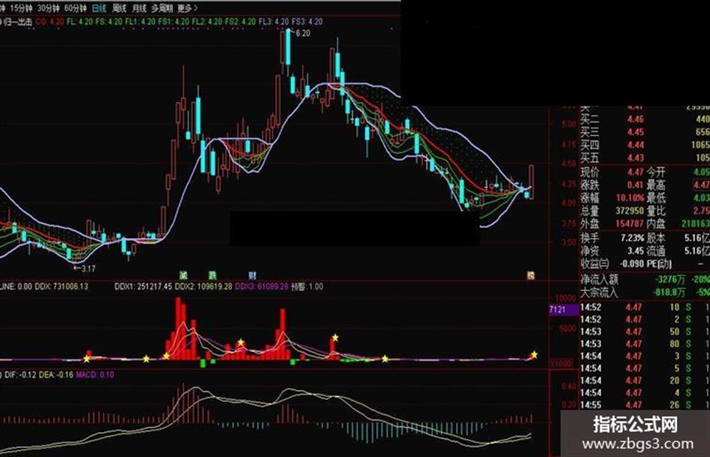The height and width of the screenshot is (457, 710).
Task: Select the 周线 weekly chart tab
Action: pyautogui.click(x=119, y=8)
